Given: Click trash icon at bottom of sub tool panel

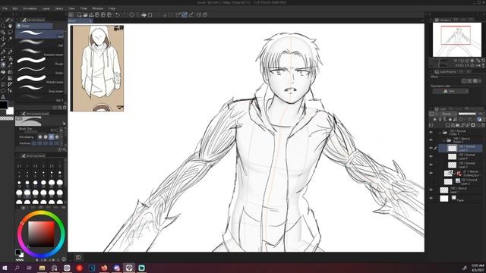Looking at the screenshot, I should coord(65,108).
